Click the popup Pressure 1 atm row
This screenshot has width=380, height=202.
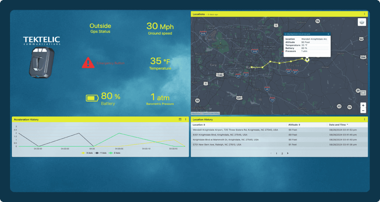[x=307, y=51]
